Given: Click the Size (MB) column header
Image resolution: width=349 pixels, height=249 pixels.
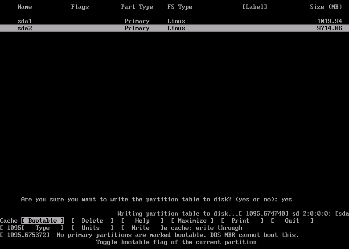Looking at the screenshot, I should click(x=326, y=7).
